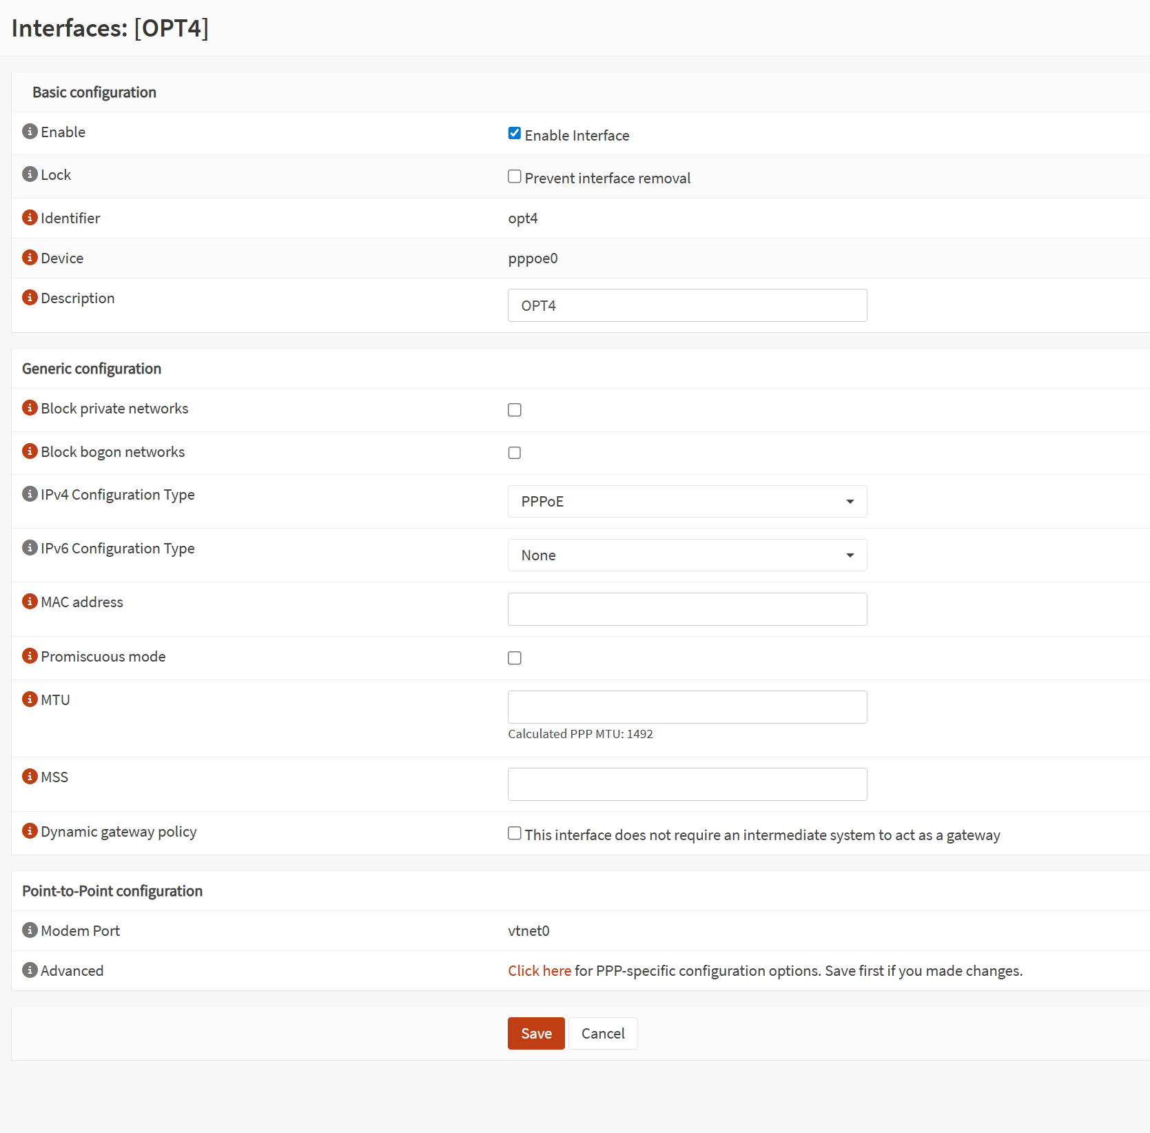Show help for Block private networks
1150x1133 pixels.
point(30,408)
